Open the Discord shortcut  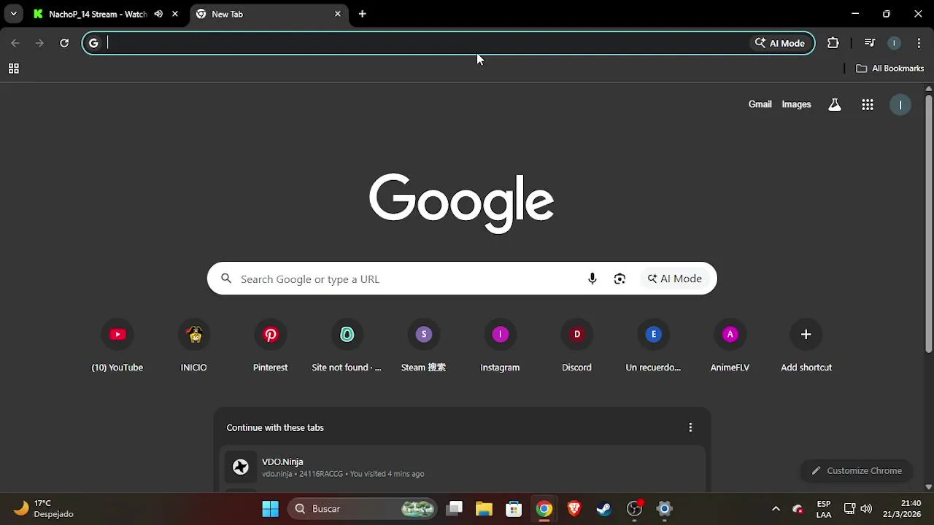pyautogui.click(x=576, y=345)
